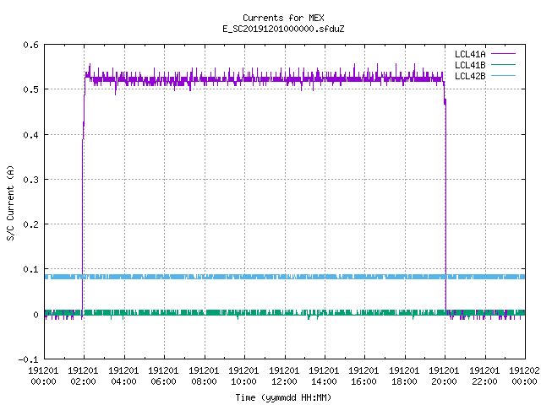Viewport: 541px width, 405px height.
Task: Click the green LCL41B legend line sample
Action: pos(503,64)
